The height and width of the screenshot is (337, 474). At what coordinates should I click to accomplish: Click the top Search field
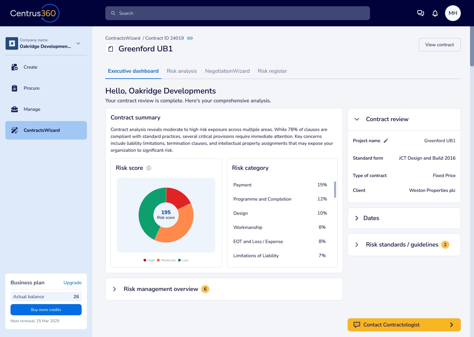(238, 13)
